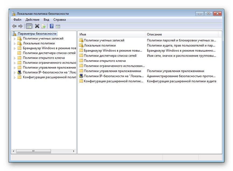Click description Политики паролей и блокировки учетных за...

(x=181, y=40)
